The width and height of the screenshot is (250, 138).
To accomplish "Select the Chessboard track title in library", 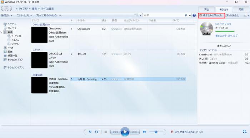I will pos(84,29).
